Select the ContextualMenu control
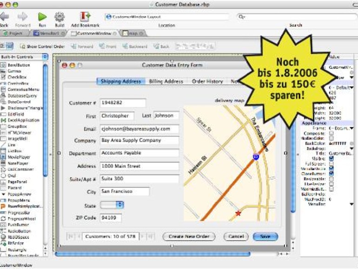This screenshot has width=358, height=269. pos(23,90)
